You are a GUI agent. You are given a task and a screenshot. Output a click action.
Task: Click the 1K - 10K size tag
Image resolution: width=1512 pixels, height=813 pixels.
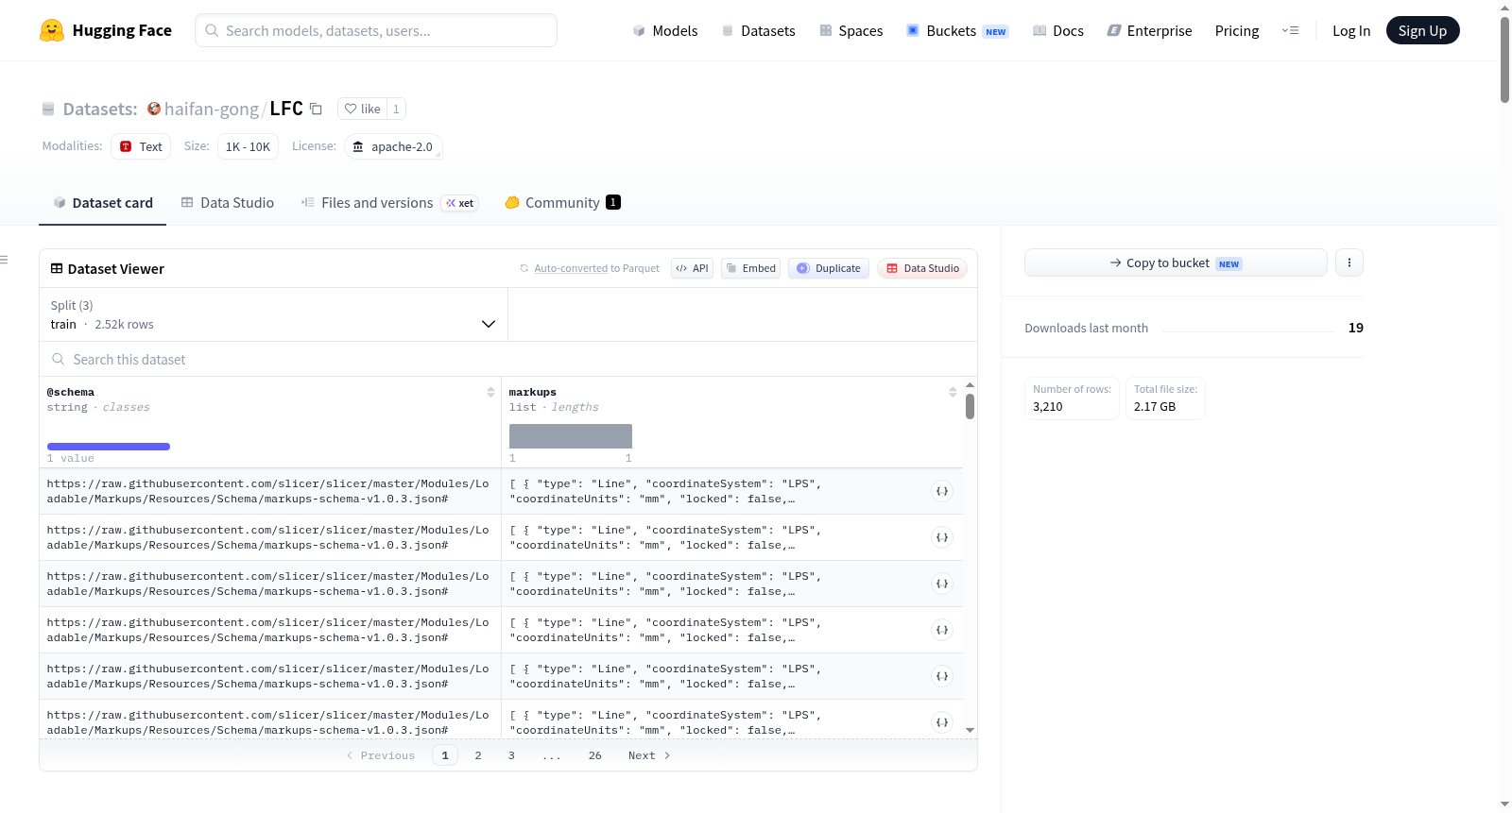pyautogui.click(x=248, y=146)
